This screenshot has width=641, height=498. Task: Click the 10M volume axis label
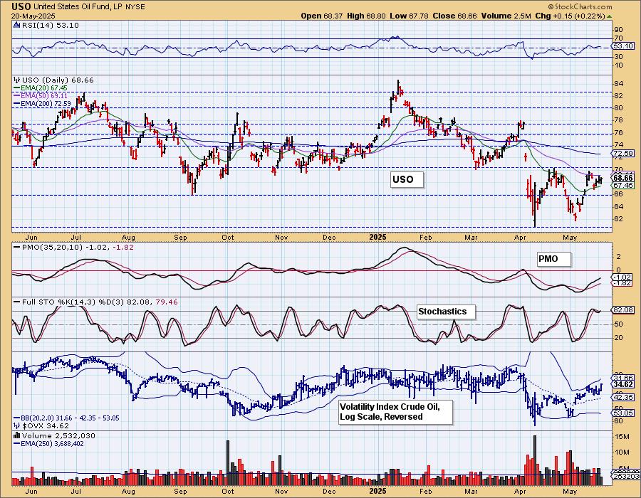pyautogui.click(x=622, y=452)
